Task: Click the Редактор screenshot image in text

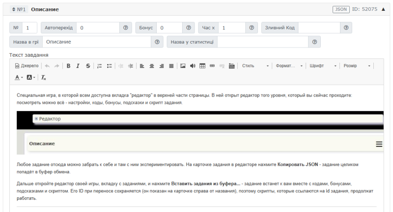Action: point(200,133)
